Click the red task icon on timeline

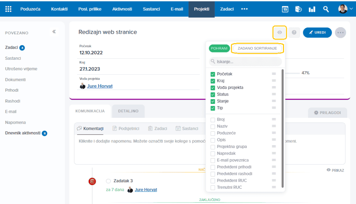[92, 181]
